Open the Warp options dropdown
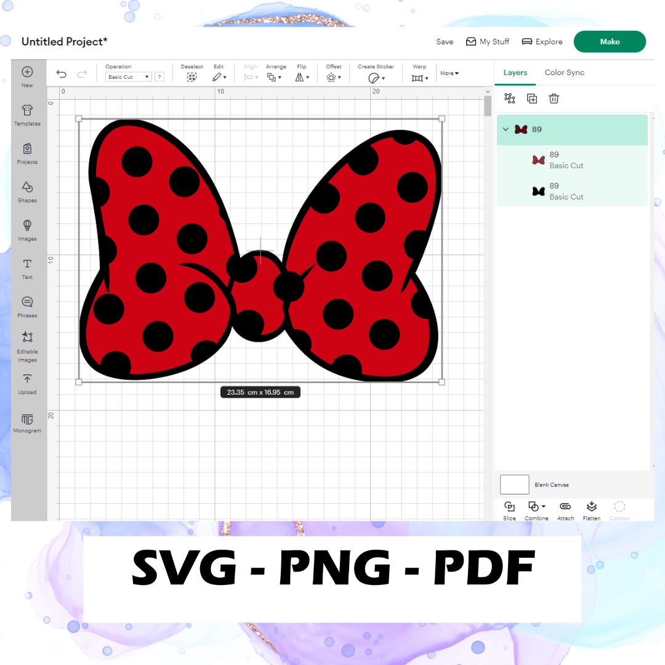Viewport: 665px width, 665px height. coord(420,73)
